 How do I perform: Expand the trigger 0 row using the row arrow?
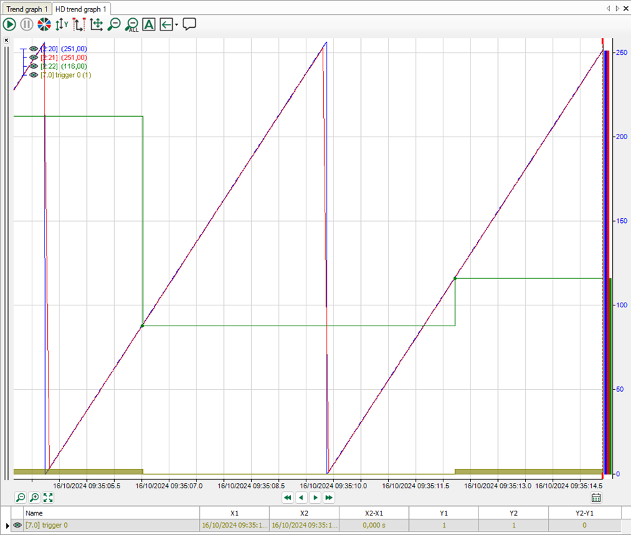coord(7,525)
